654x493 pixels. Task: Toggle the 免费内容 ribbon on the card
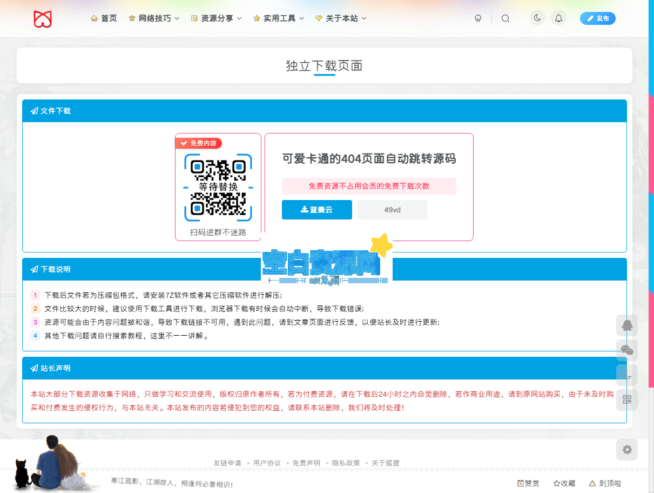[x=199, y=143]
